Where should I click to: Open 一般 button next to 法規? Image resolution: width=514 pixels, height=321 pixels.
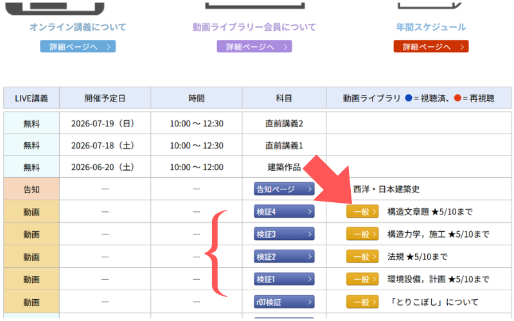point(362,257)
